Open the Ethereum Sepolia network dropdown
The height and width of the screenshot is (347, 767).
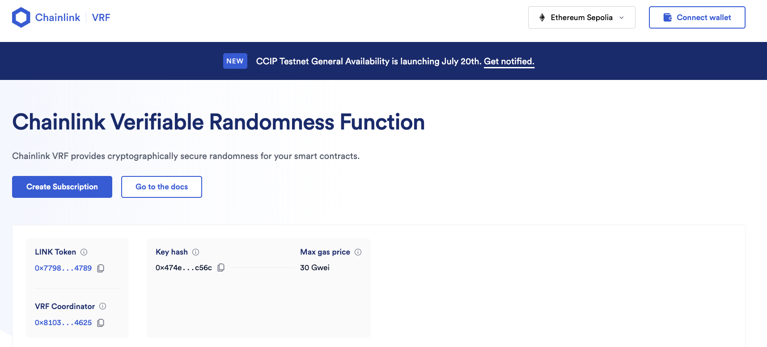pos(581,17)
